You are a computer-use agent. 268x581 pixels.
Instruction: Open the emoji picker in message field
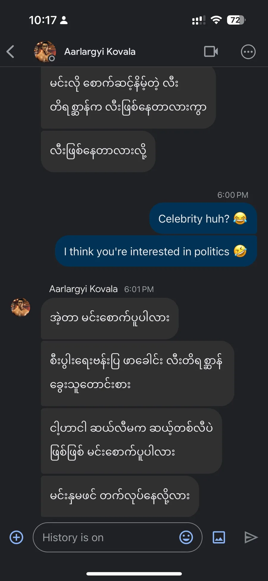click(x=186, y=537)
